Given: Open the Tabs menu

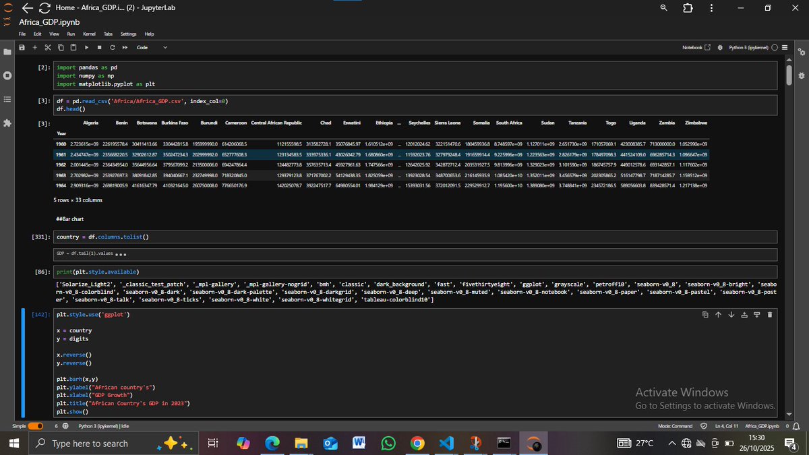Looking at the screenshot, I should (108, 34).
